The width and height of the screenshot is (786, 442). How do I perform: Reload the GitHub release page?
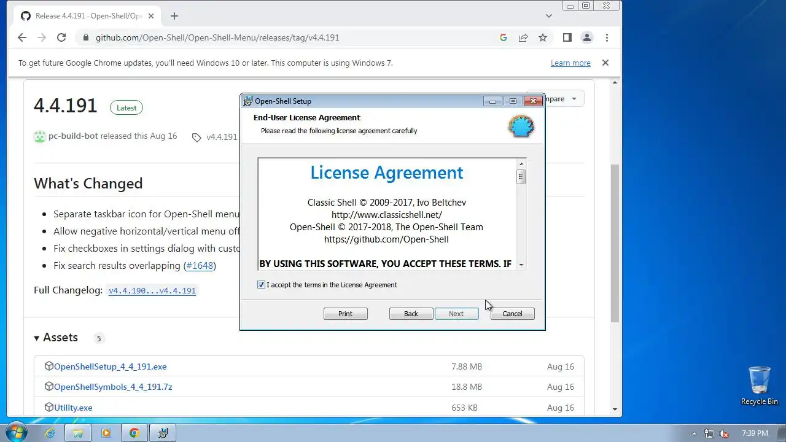point(61,37)
